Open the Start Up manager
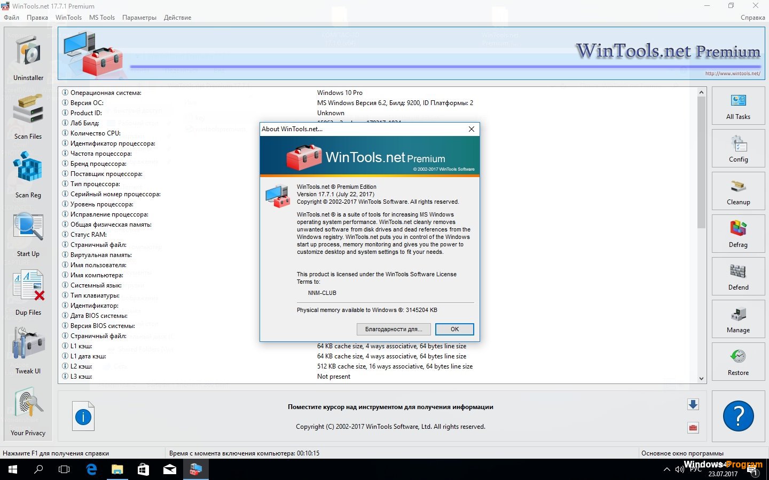 (x=28, y=234)
